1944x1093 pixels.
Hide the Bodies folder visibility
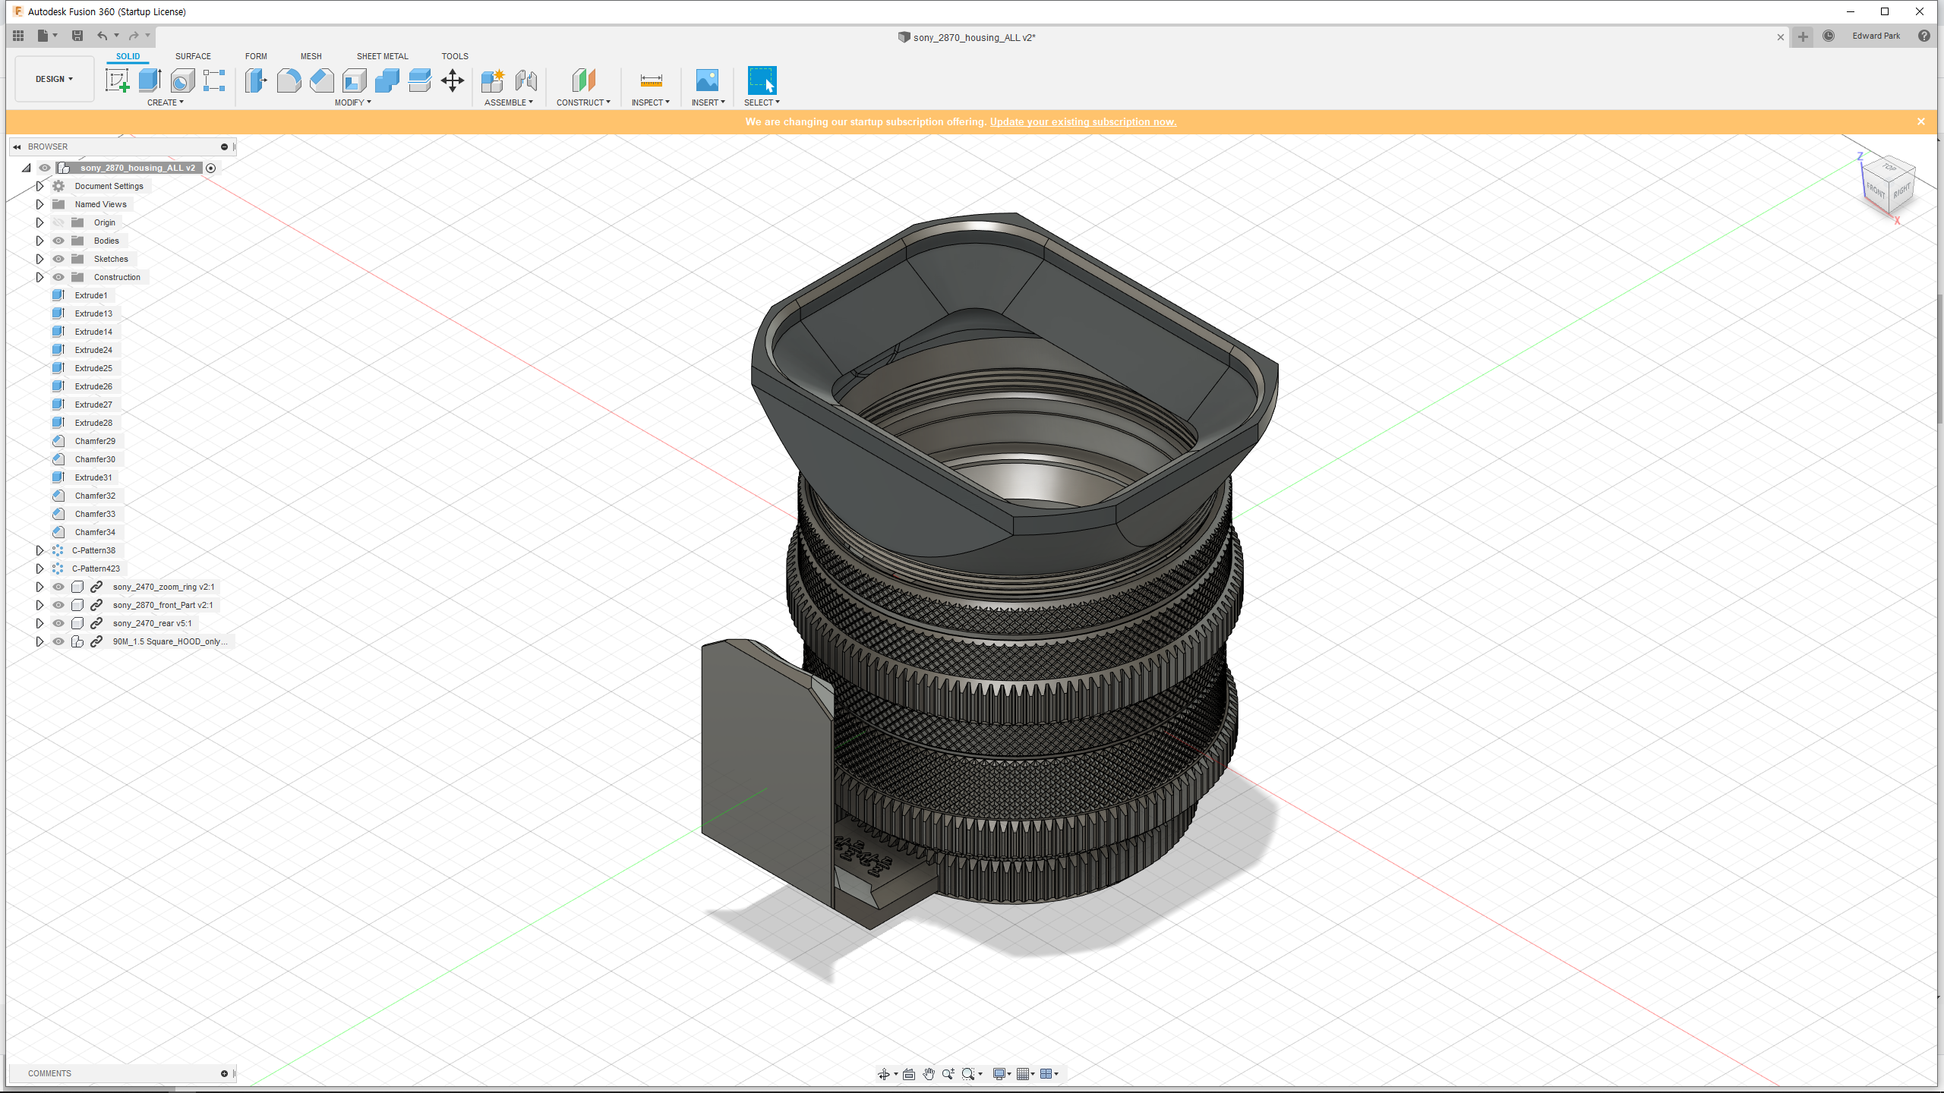(58, 241)
